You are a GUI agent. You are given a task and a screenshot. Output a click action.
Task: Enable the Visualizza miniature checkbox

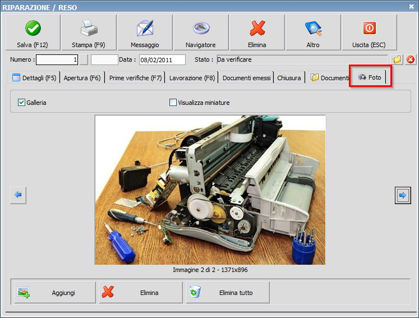173,102
